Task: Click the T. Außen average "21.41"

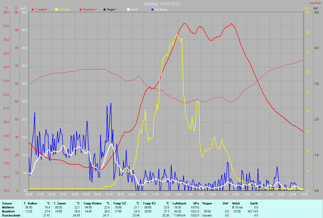Action: [x=47, y=215]
